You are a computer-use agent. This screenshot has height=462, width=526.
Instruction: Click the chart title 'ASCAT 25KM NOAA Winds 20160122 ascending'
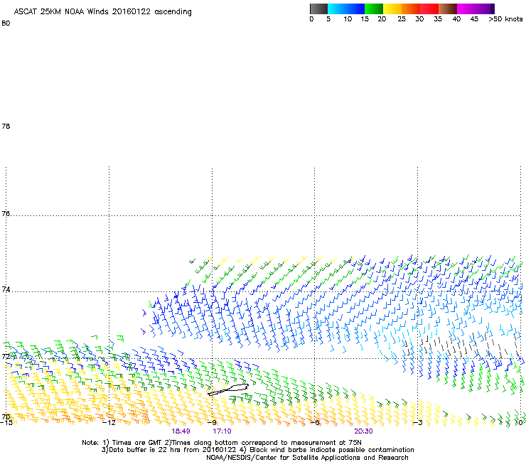click(x=102, y=12)
